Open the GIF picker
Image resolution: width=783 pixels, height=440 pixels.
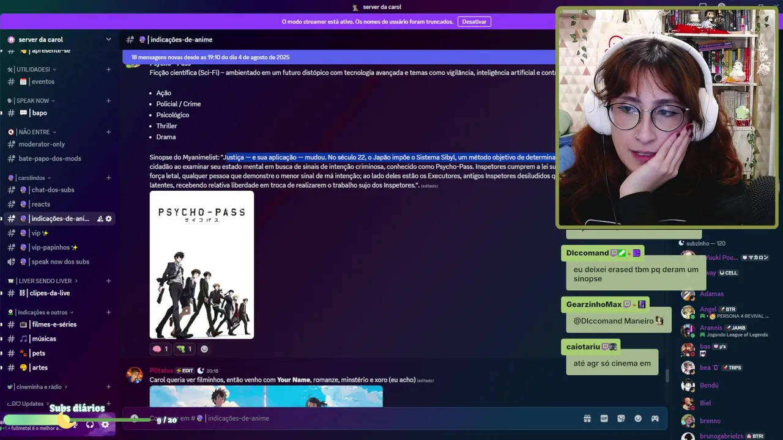[x=604, y=419]
